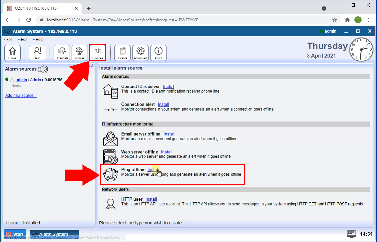Viewport: 377px width, 242px height.
Task: Click the '1 source installed' status text
Action: (x=23, y=223)
